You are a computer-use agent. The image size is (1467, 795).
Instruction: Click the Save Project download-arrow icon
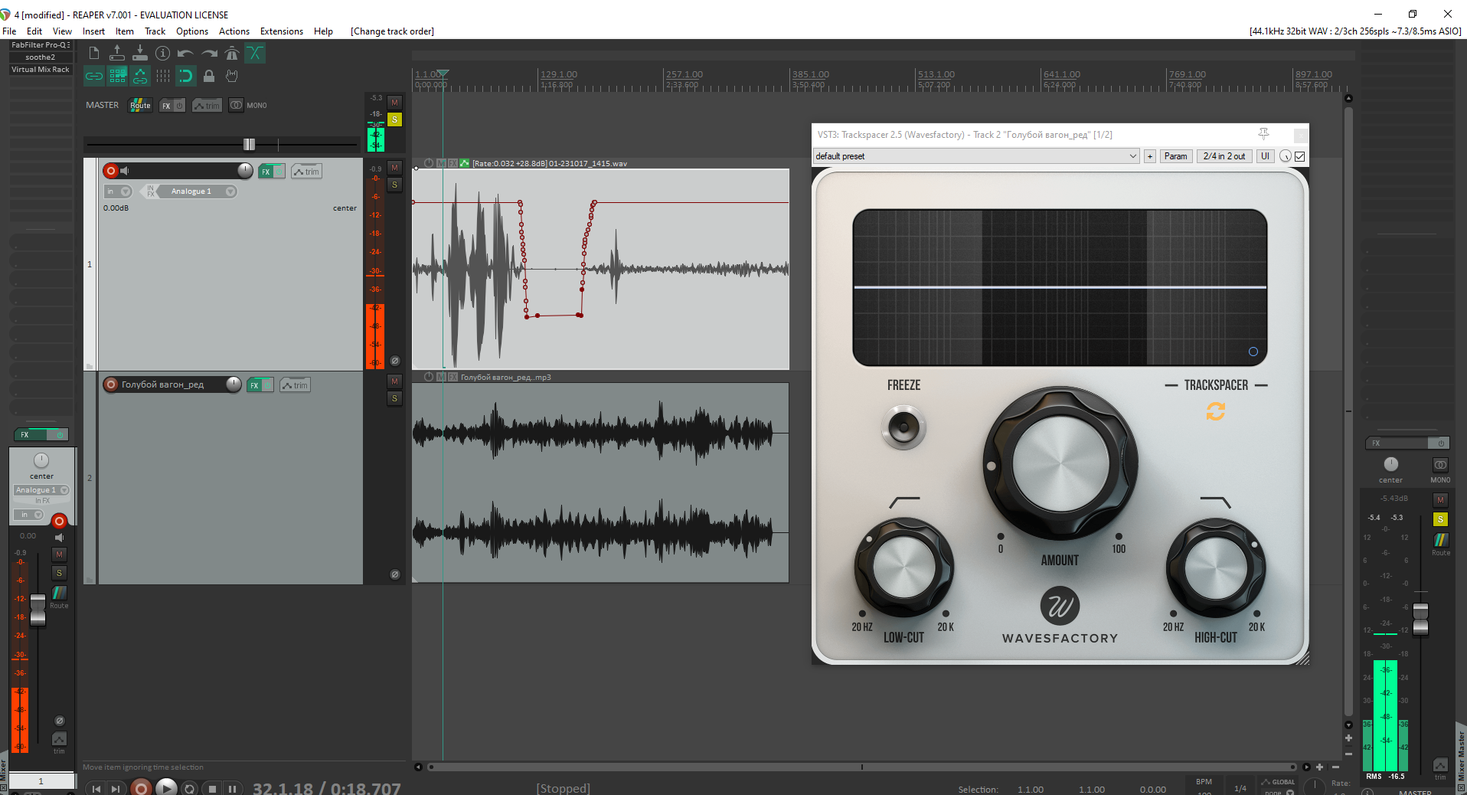(139, 53)
